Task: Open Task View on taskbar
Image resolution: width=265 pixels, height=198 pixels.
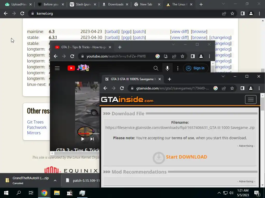Action: (31, 193)
